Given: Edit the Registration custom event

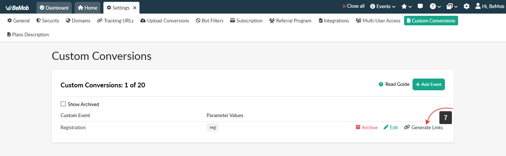Looking at the screenshot, I should point(391,127).
